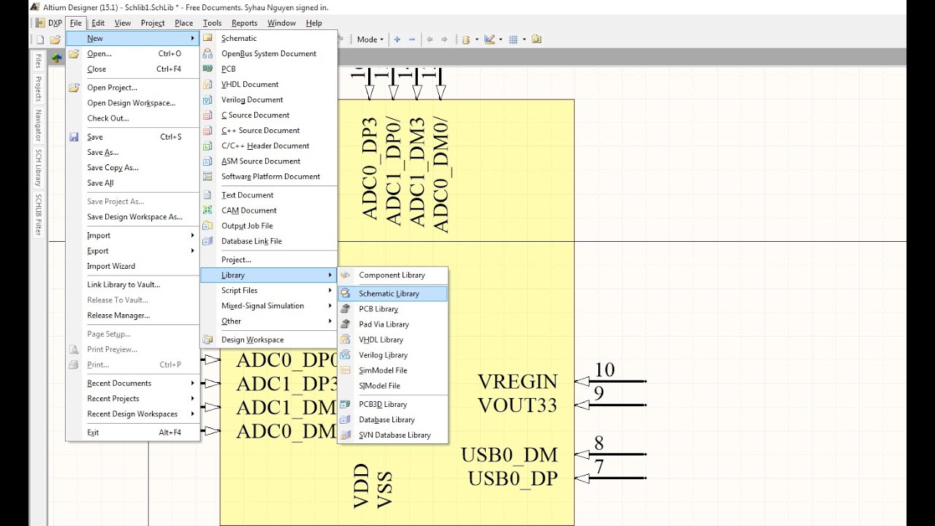Image resolution: width=935 pixels, height=526 pixels.
Task: Open the Mode dropdown in toolbar
Action: coord(370,39)
